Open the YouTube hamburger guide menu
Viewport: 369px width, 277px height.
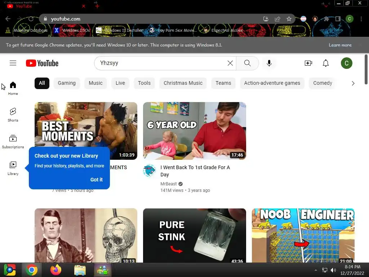13,63
